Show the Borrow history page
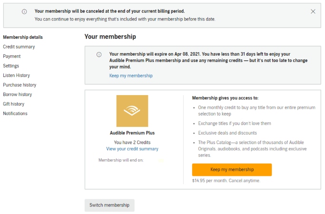This screenshot has width=325, height=214. [18, 95]
